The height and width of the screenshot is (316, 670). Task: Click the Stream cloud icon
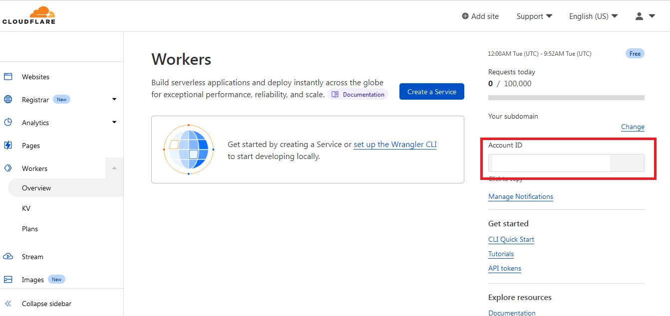pos(8,257)
